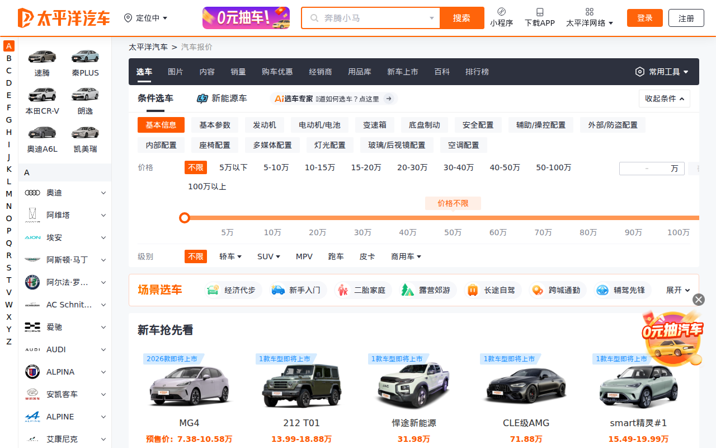Open the 商用车 level dropdown
This screenshot has height=448, width=716.
coord(406,256)
